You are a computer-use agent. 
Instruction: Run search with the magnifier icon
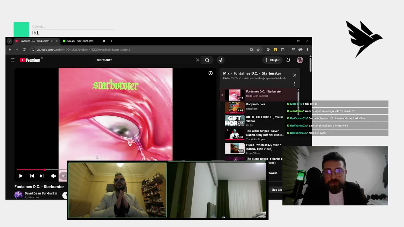coord(207,60)
